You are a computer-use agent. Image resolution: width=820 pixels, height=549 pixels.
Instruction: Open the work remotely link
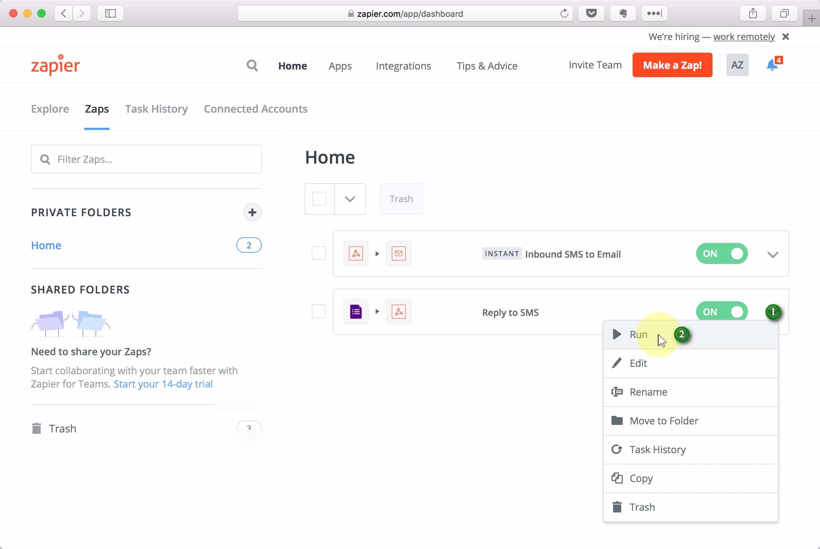point(744,37)
